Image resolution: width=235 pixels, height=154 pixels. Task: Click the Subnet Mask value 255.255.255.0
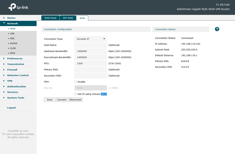(x=189, y=50)
